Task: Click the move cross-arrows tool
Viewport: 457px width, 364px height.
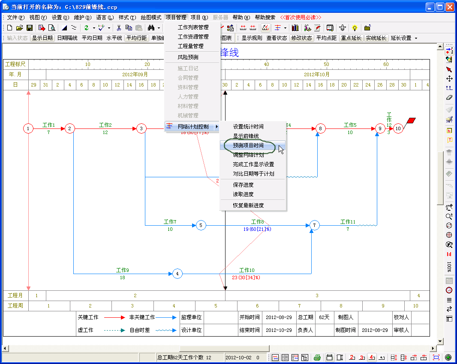Action: (x=449, y=78)
